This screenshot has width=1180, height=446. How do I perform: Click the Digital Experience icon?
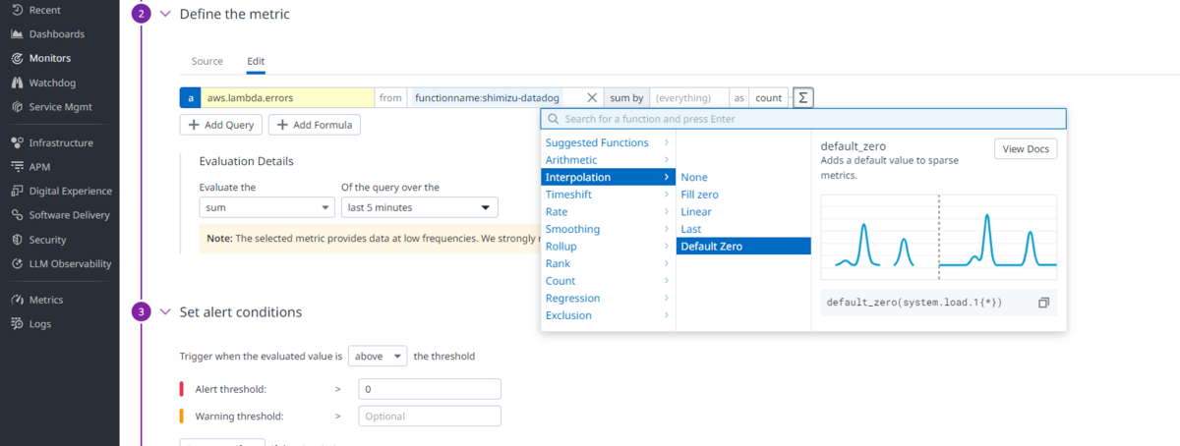coord(17,191)
